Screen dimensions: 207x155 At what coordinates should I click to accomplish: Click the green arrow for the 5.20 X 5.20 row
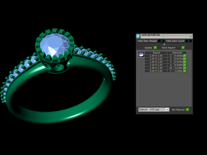point(185,71)
